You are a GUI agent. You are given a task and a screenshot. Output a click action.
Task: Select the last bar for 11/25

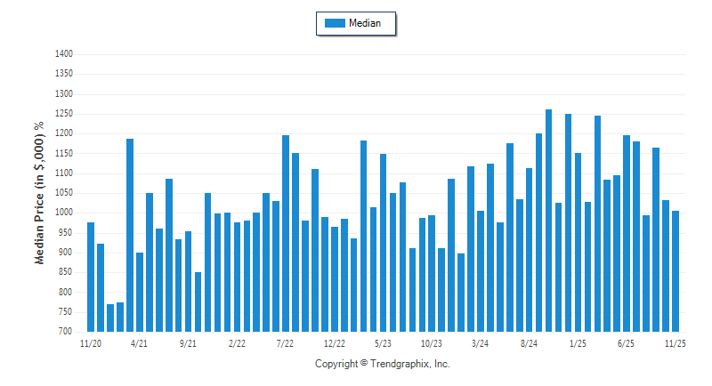pyautogui.click(x=676, y=271)
